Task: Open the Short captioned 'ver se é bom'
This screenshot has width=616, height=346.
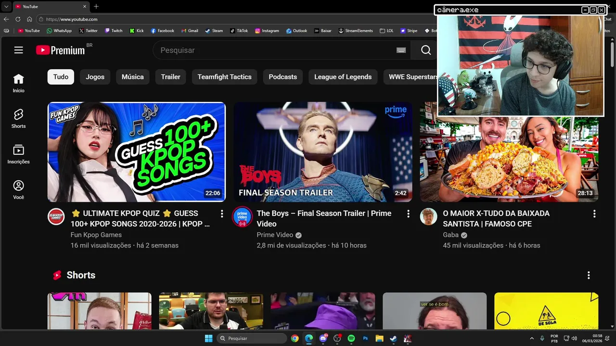Action: [x=435, y=311]
